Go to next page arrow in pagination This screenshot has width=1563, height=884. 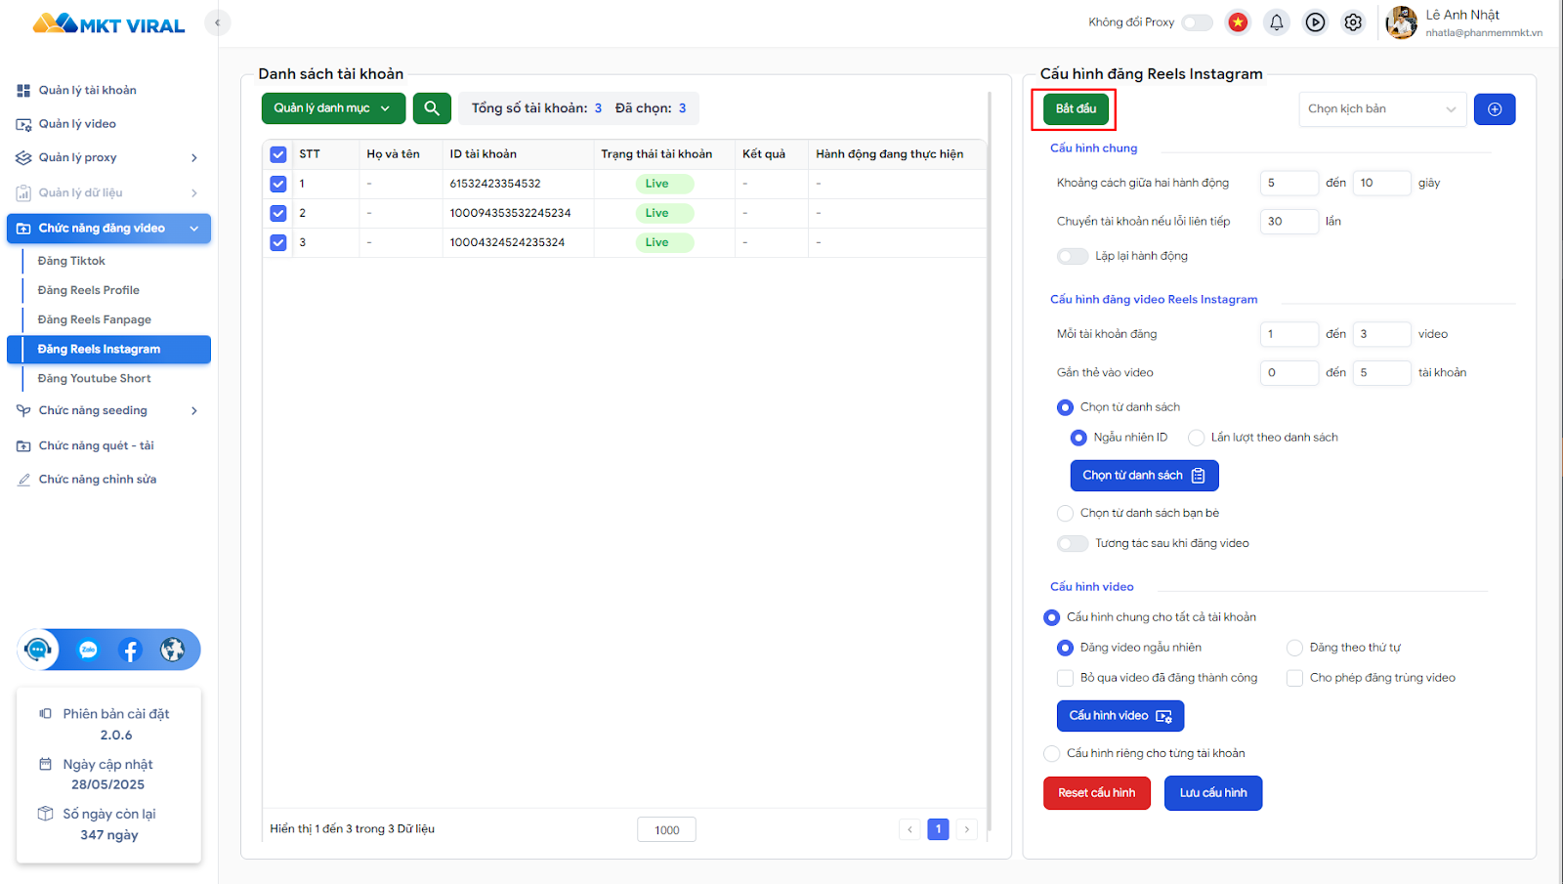[967, 829]
